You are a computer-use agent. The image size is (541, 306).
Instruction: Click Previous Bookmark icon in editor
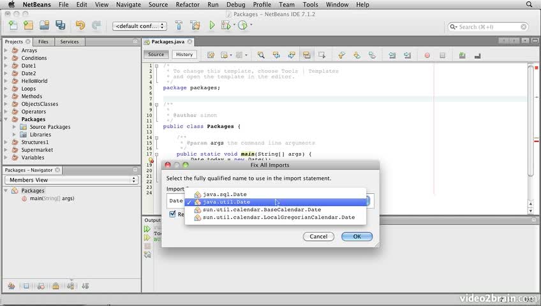coord(341,55)
